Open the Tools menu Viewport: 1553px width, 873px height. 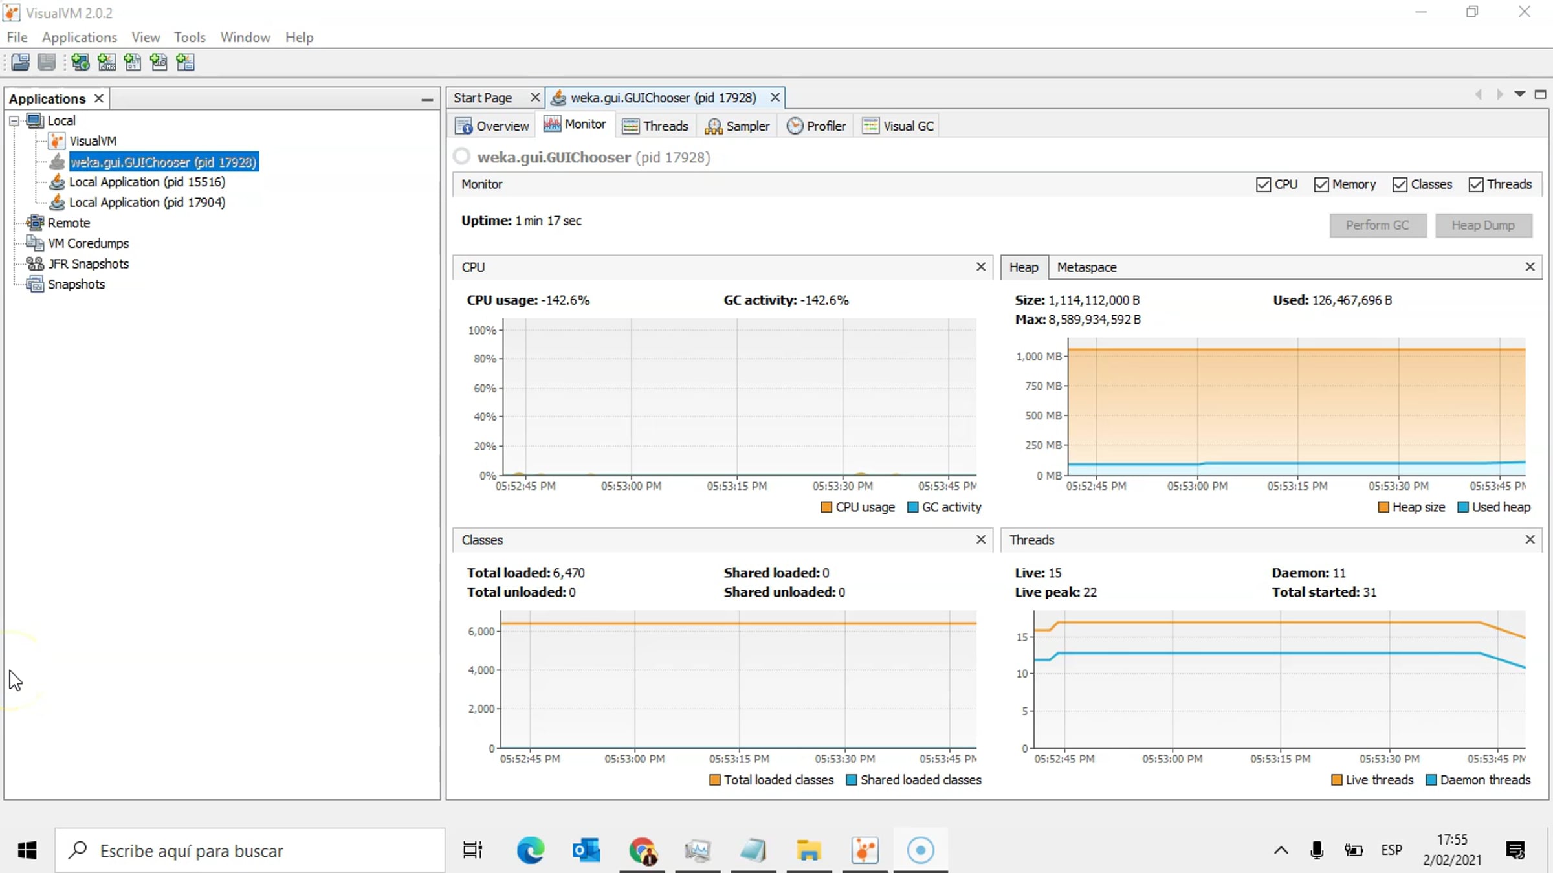189,37
